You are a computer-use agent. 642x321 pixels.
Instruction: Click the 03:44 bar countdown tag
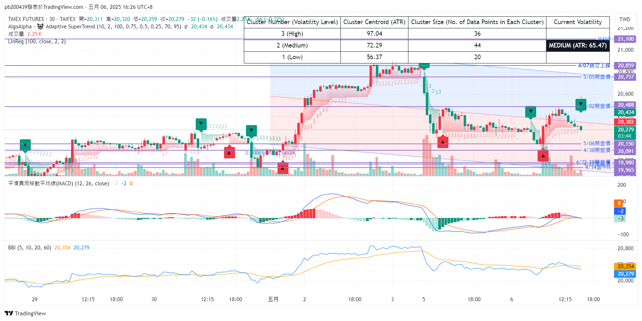pos(625,136)
